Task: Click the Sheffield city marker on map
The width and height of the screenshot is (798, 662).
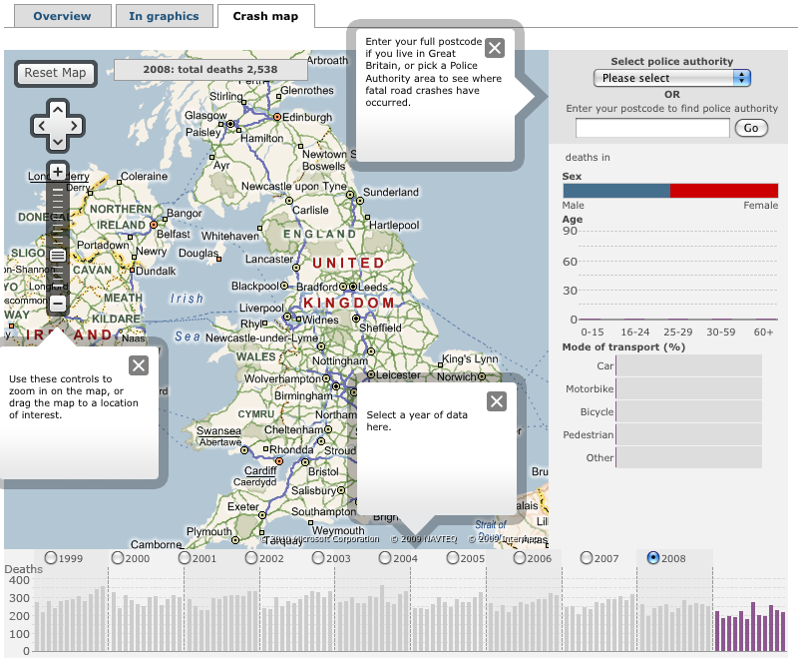Action: point(356,319)
